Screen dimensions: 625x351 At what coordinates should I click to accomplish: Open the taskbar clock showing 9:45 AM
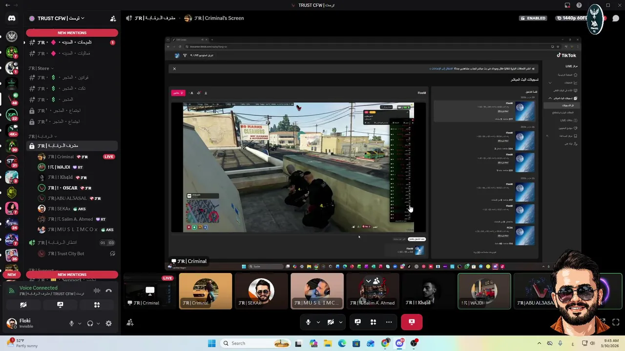611,343
